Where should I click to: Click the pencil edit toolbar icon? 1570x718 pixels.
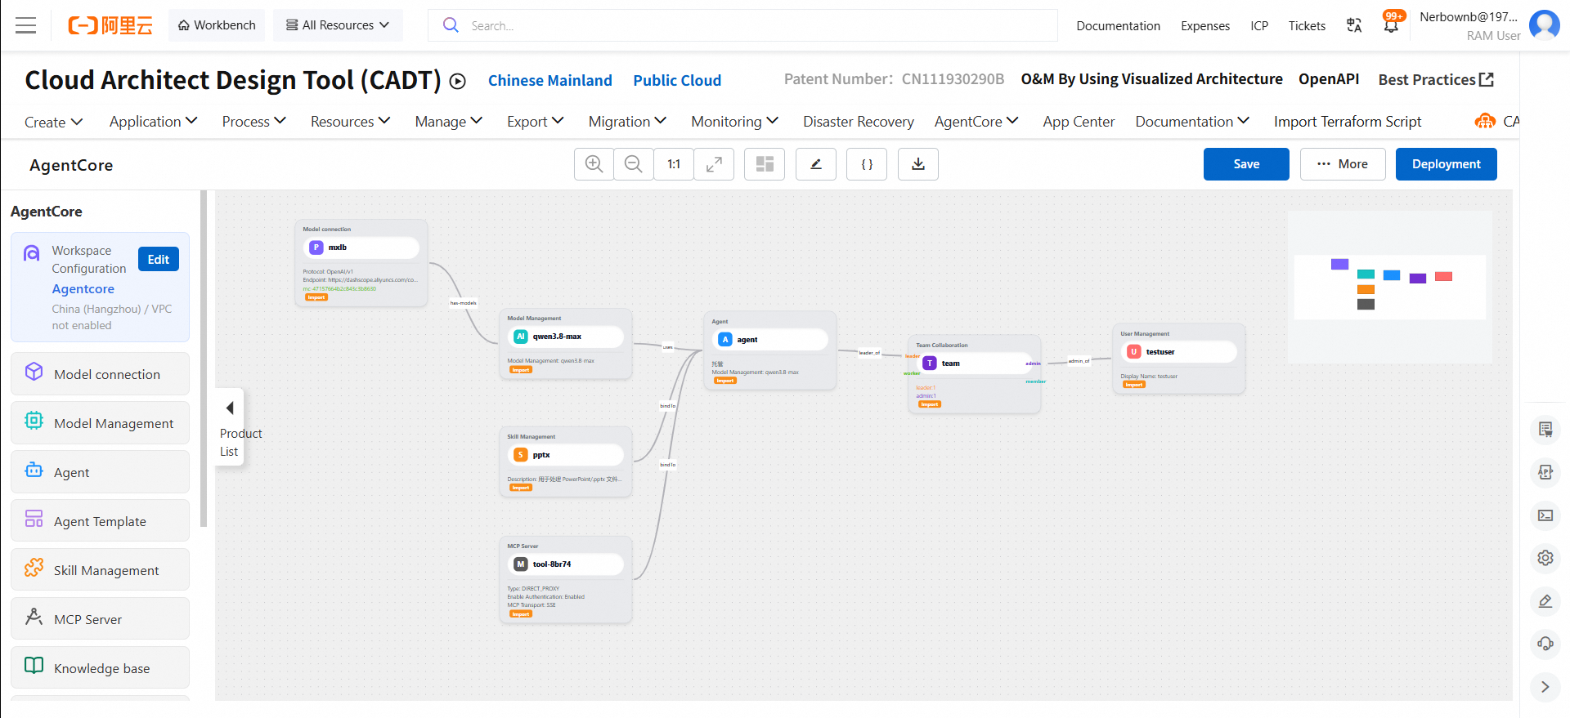tap(816, 164)
